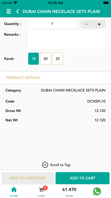This screenshot has height=198, width=111.
Task: Increase quantity with plus button
Action: (x=99, y=24)
